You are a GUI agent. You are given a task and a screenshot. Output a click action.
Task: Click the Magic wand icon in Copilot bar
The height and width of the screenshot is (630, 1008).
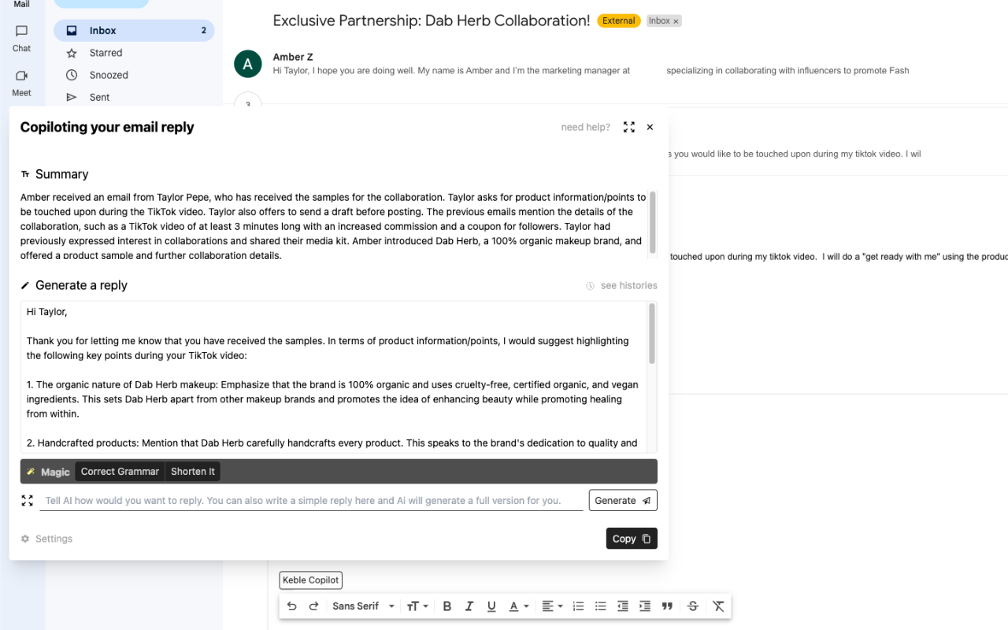pos(32,471)
